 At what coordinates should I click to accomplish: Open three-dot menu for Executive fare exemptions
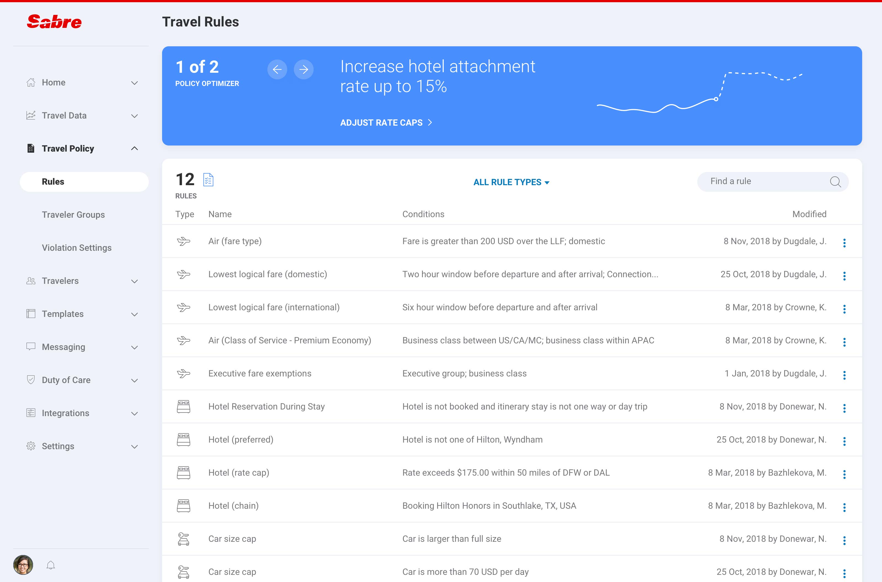pyautogui.click(x=844, y=375)
